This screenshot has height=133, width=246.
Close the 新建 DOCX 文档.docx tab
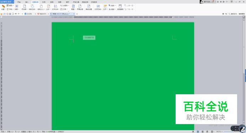pyautogui.click(x=74, y=14)
